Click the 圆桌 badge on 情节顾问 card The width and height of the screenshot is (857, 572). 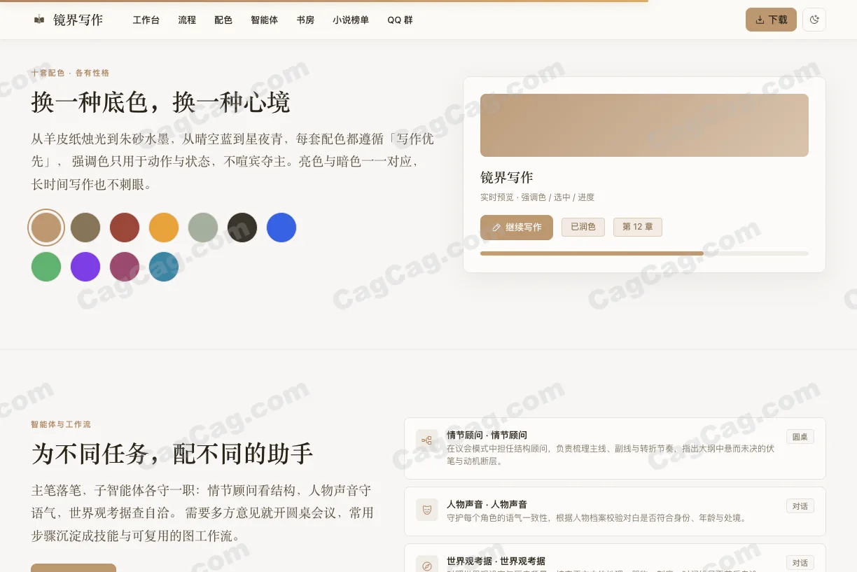click(800, 437)
